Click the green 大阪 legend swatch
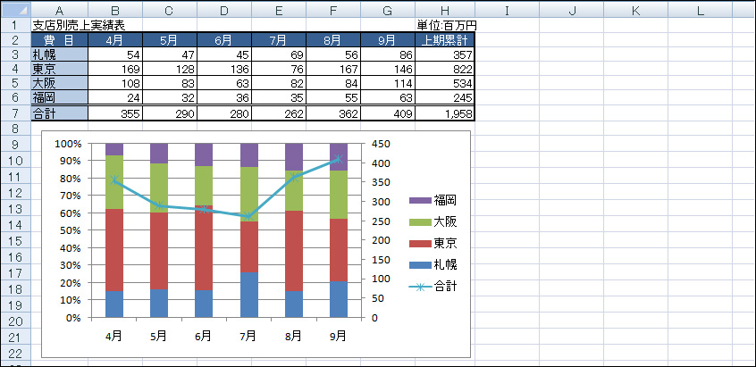This screenshot has width=756, height=367. pyautogui.click(x=418, y=222)
